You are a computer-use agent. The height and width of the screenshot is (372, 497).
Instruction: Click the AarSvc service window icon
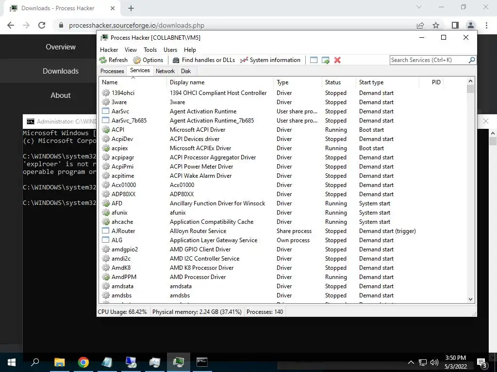pyautogui.click(x=105, y=111)
